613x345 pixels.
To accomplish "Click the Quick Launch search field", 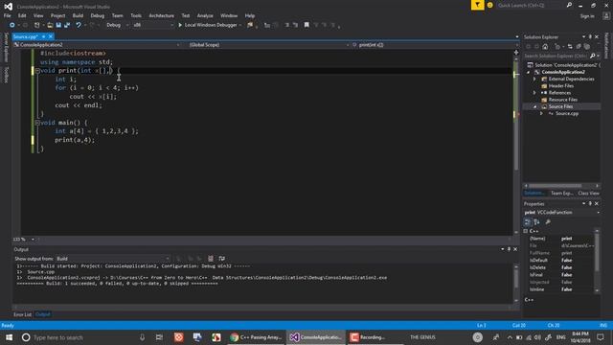I will pos(530,5).
